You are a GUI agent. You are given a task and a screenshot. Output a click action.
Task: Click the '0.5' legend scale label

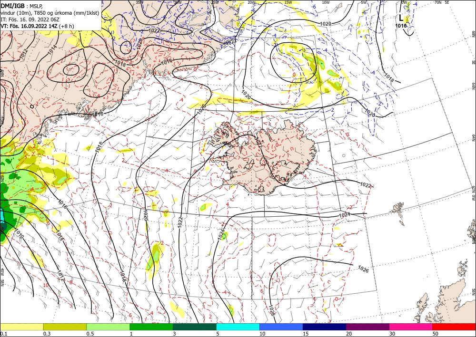click(90, 334)
